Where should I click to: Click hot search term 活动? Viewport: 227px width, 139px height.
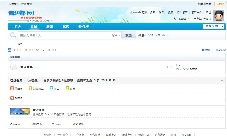click(151, 35)
